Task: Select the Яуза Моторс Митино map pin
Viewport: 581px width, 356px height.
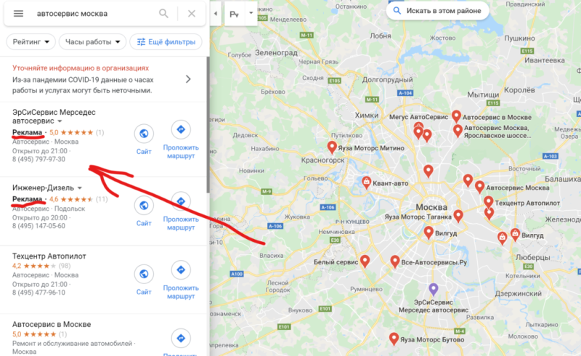Action: click(332, 147)
